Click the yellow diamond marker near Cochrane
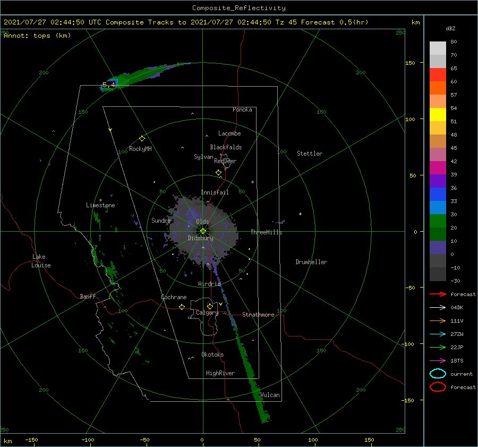 tap(182, 307)
